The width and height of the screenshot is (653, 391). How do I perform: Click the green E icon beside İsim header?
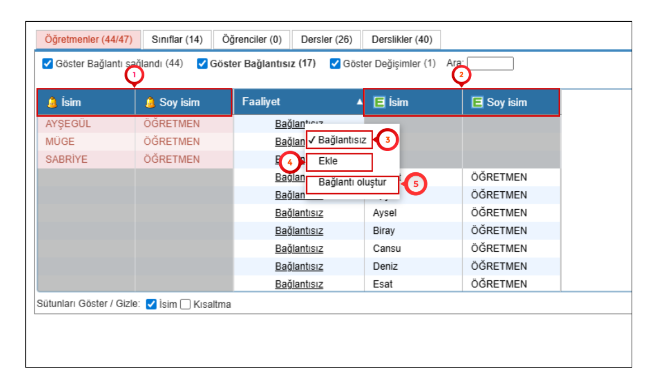[x=379, y=102]
